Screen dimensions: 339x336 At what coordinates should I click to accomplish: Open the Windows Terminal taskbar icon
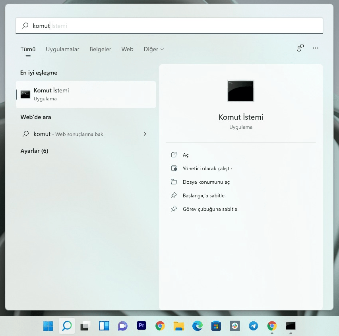point(291,326)
